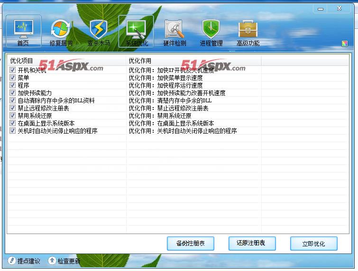Uncheck 自动清除内存中多余的DLL资料 checkbox
Viewport: 358px width, 271px height.
(12, 100)
